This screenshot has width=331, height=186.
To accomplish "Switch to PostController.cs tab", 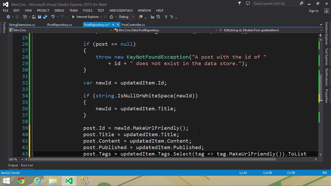I will 133,25.
